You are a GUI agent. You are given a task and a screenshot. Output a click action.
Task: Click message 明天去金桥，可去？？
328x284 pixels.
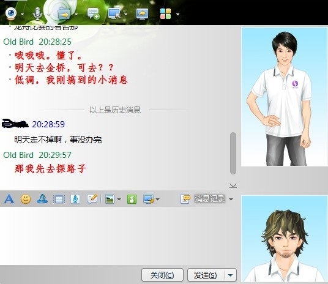64,67
